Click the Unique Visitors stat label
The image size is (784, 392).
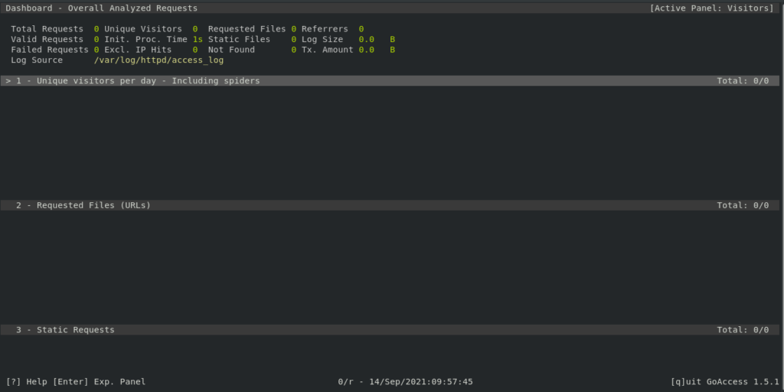pyautogui.click(x=143, y=29)
